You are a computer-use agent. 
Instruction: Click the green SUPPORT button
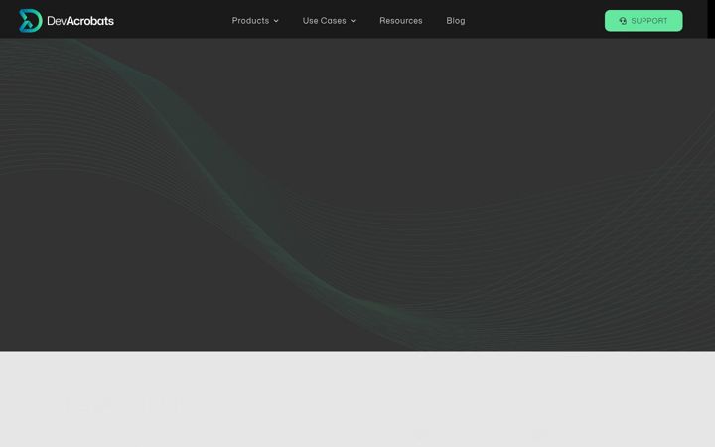coord(643,21)
